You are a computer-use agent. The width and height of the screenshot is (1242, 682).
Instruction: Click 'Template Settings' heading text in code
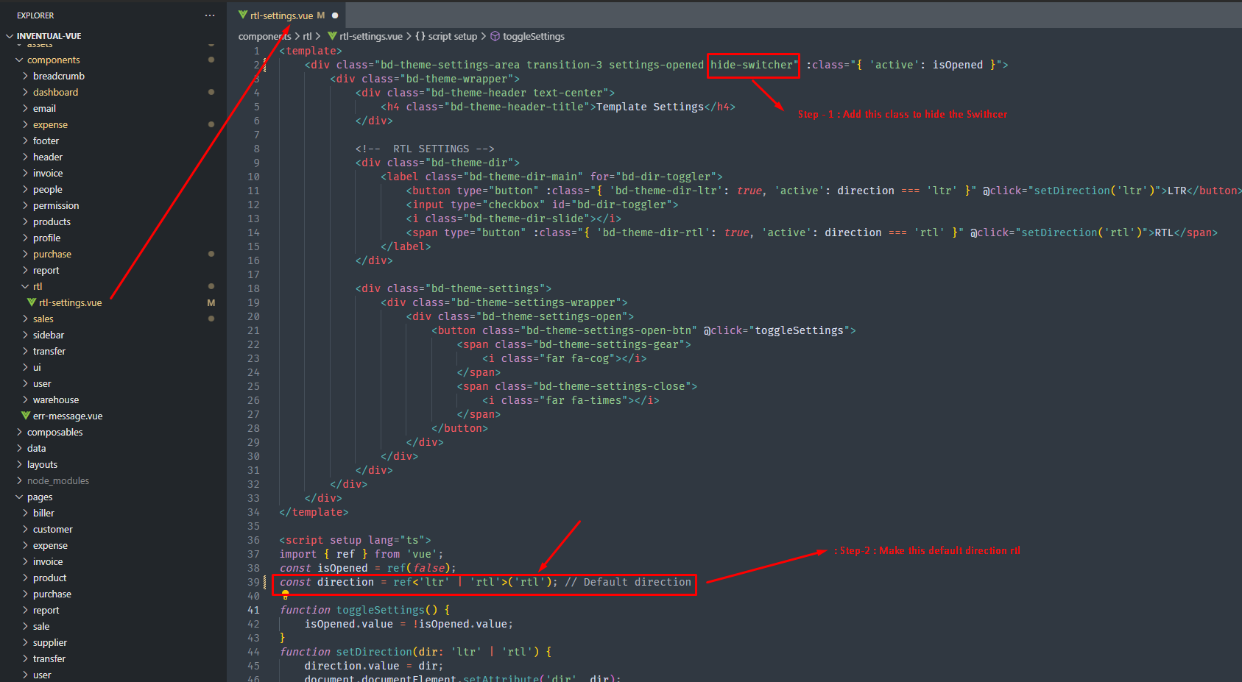650,107
